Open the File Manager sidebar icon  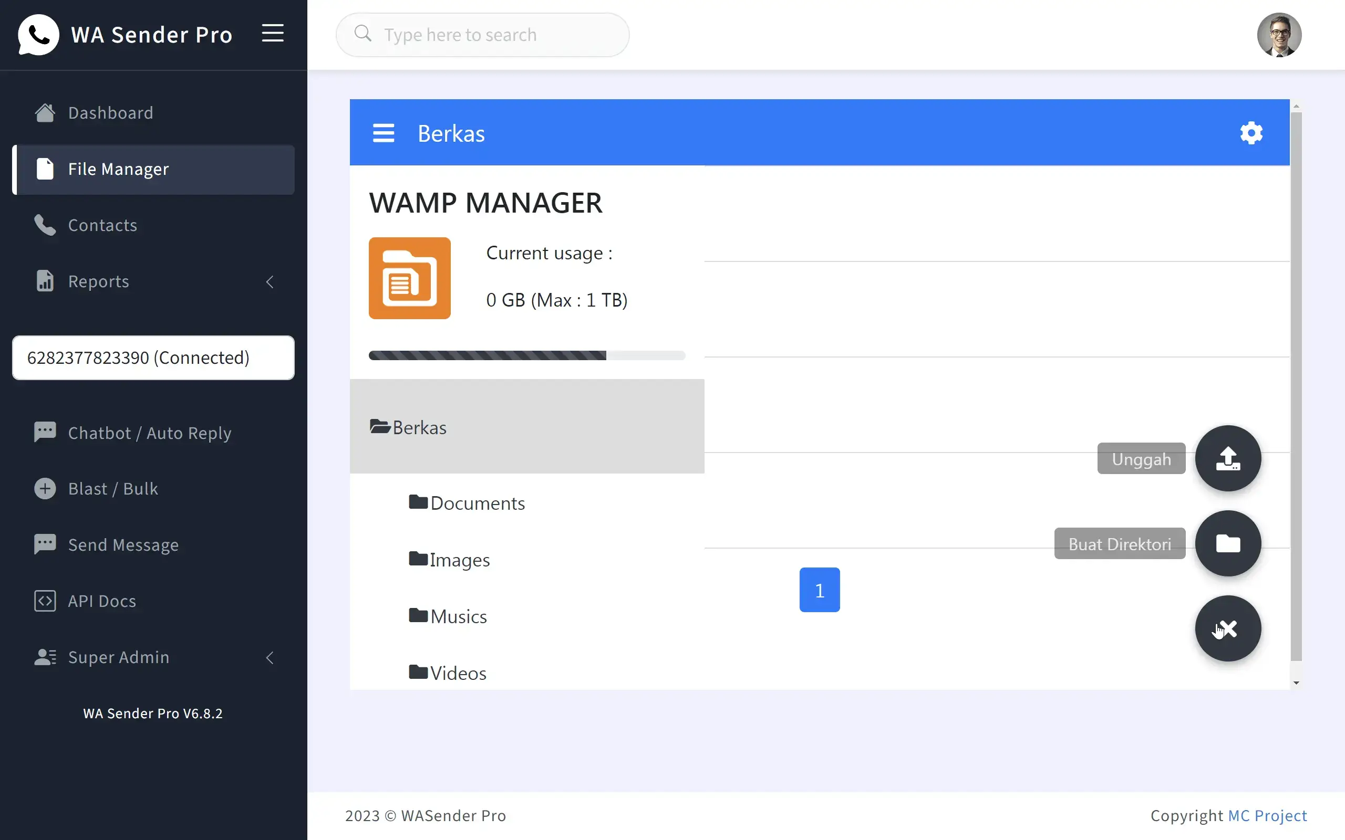click(x=45, y=170)
